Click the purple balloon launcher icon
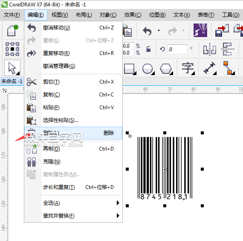Screen dimensions: 243x241 click(200, 30)
